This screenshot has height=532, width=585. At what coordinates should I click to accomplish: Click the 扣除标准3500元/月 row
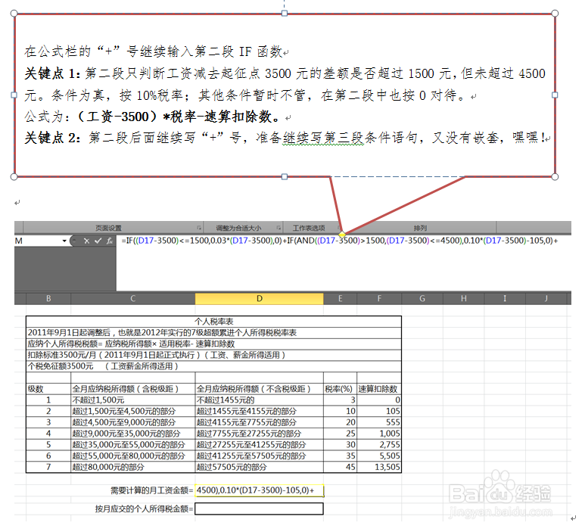213,355
